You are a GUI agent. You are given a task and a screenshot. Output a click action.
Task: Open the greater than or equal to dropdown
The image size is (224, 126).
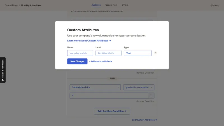[x=139, y=87]
